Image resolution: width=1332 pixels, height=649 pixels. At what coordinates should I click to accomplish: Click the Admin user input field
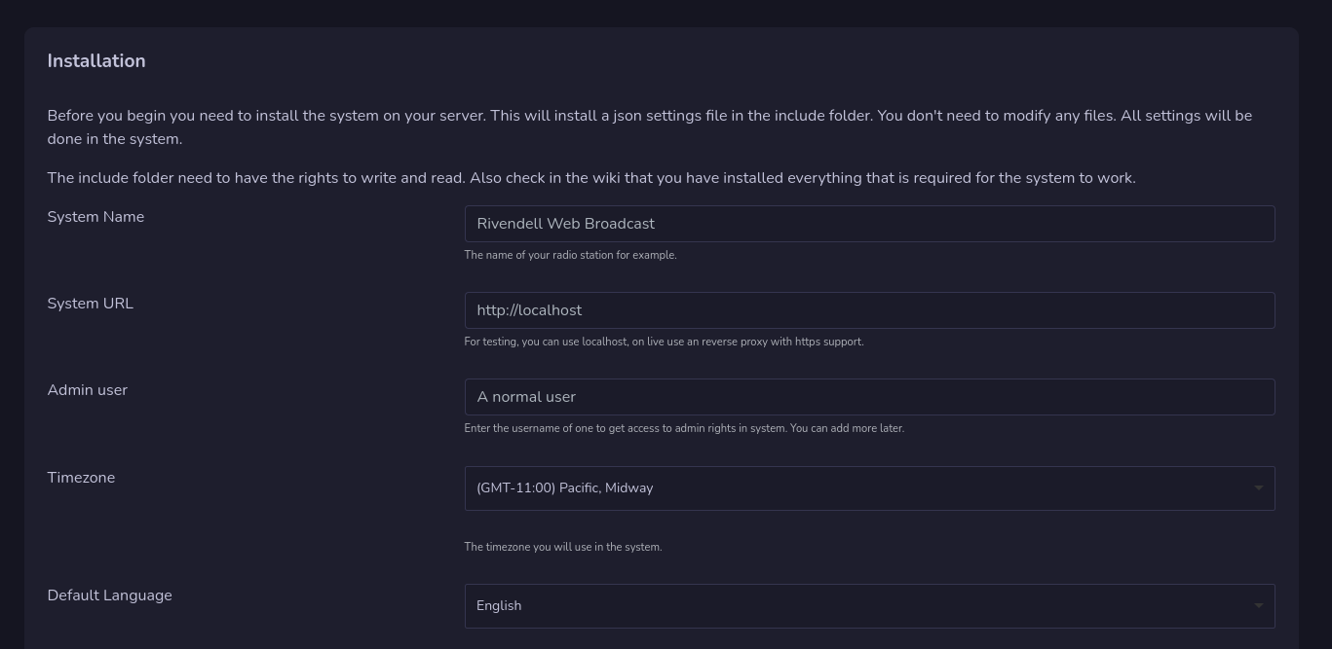(x=869, y=397)
